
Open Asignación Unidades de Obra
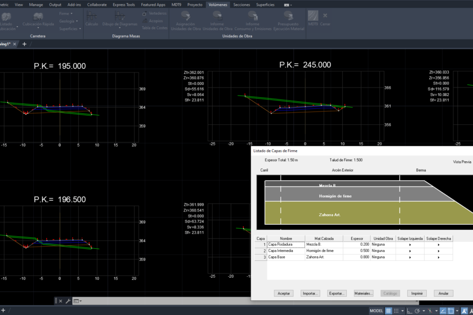186,20
